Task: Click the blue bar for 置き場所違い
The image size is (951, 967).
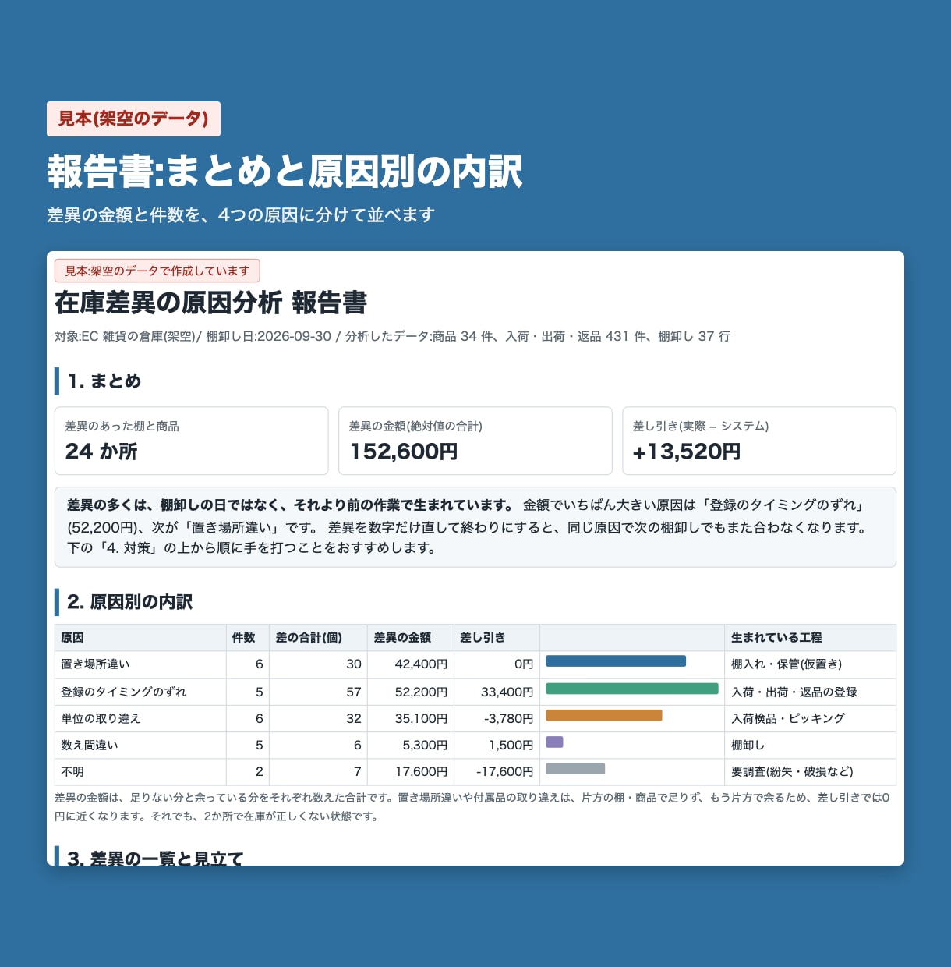Action: (616, 661)
